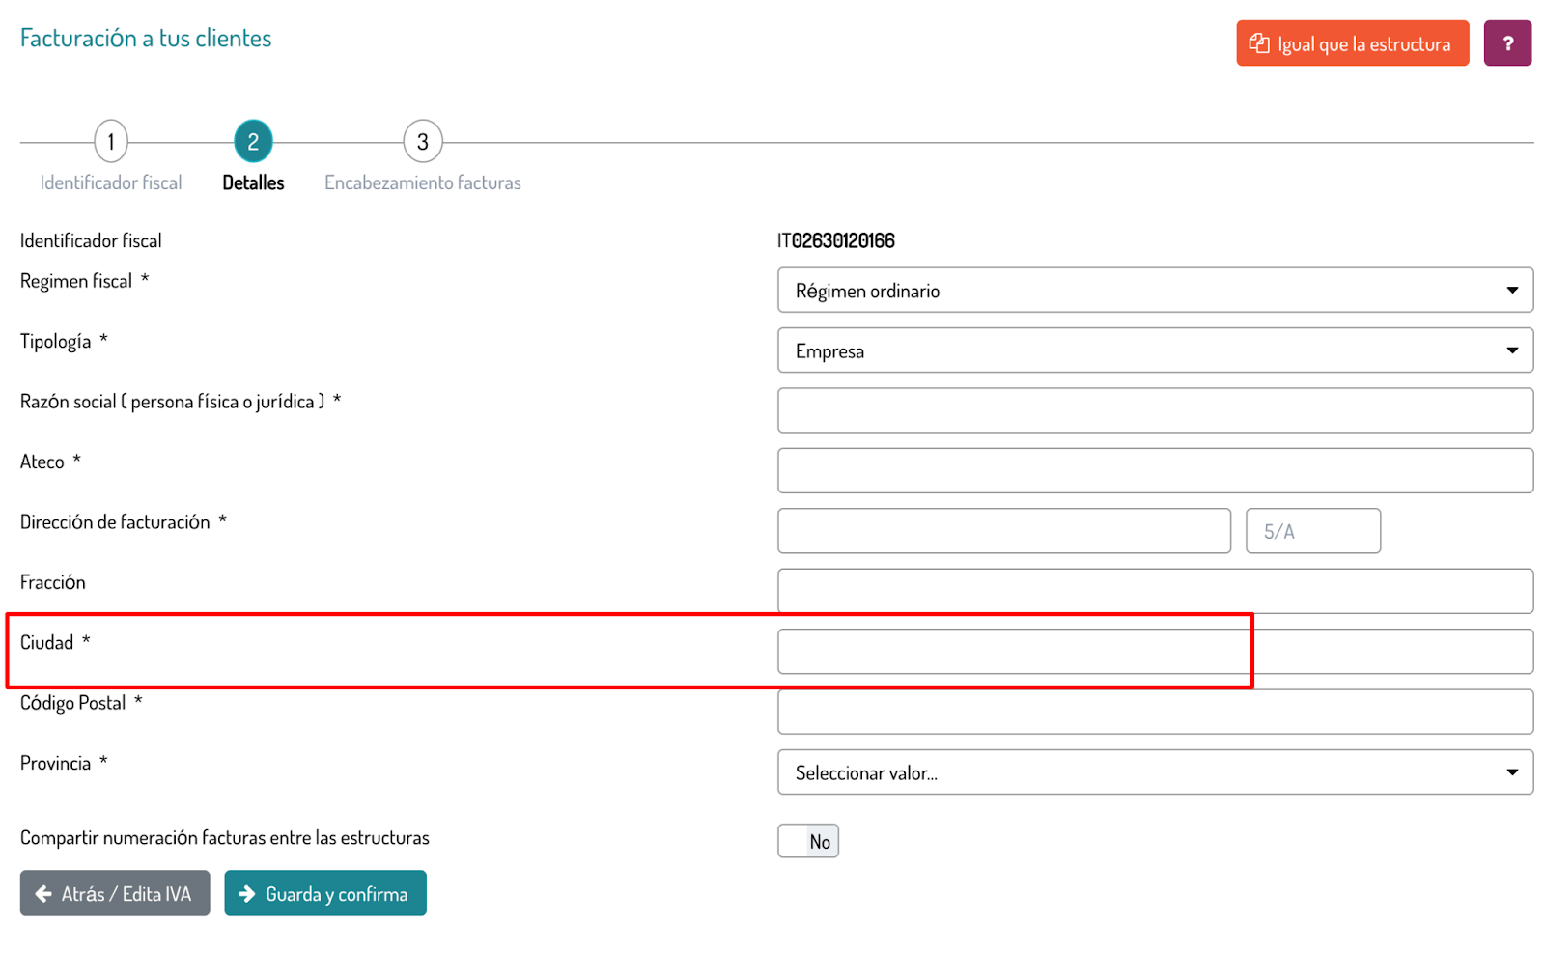Click the left arrow icon on Atrás button

coord(43,894)
